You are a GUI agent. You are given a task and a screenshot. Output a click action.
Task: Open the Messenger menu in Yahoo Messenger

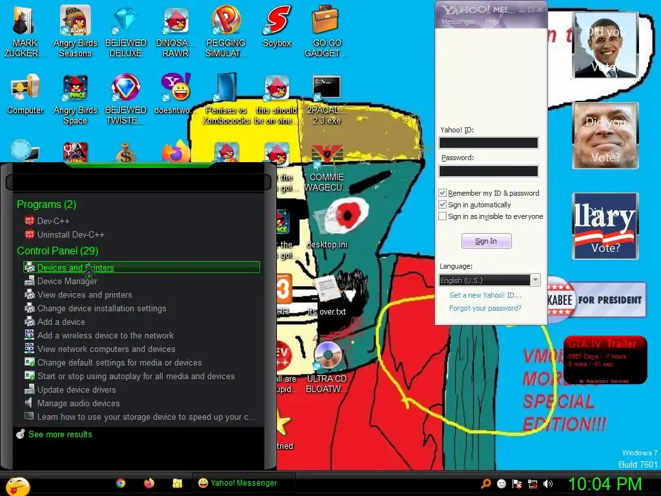tap(458, 21)
